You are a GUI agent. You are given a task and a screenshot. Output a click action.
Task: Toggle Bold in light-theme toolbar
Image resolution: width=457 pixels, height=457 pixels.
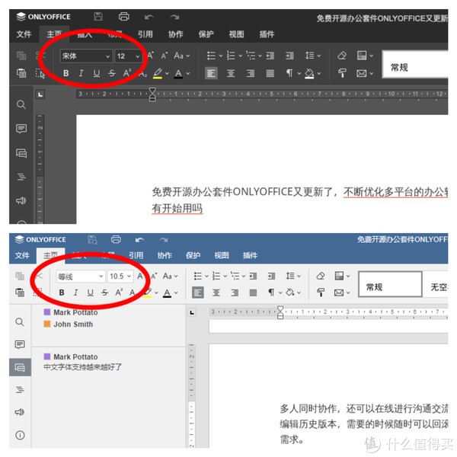[x=62, y=292]
